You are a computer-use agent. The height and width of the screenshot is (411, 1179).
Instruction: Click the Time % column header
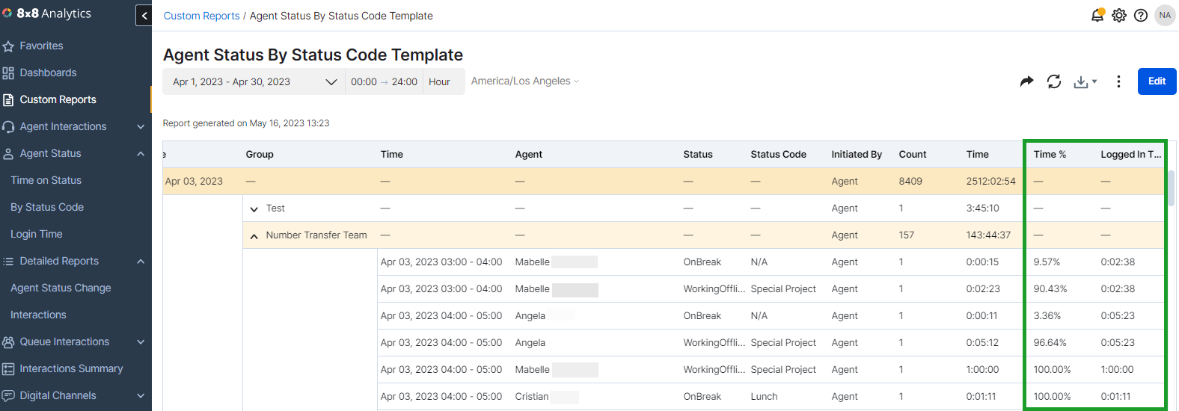pos(1050,155)
